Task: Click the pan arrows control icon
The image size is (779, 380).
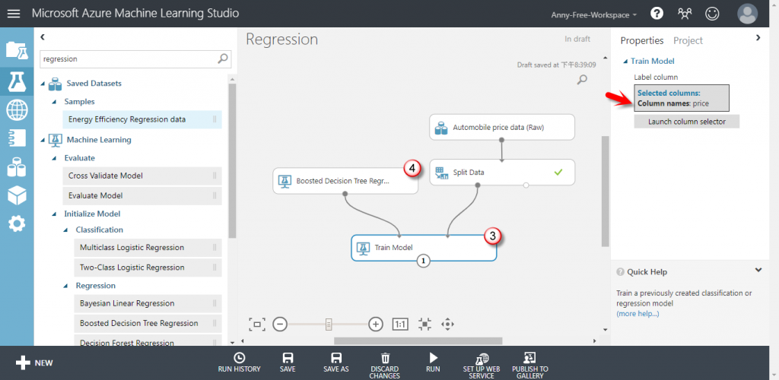Action: (x=447, y=325)
